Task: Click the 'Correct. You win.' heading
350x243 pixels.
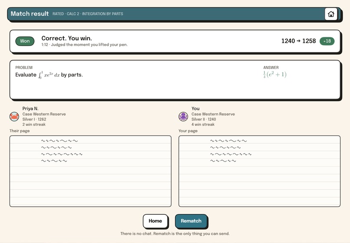Action: pos(66,38)
